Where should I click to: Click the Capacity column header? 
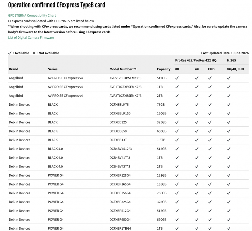[x=163, y=69]
